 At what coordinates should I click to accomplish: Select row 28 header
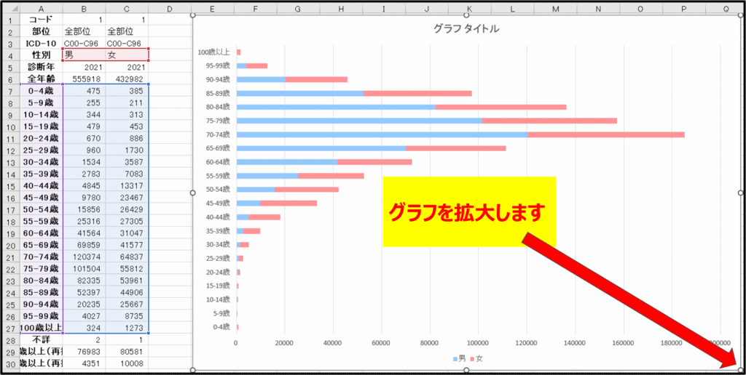pyautogui.click(x=9, y=340)
